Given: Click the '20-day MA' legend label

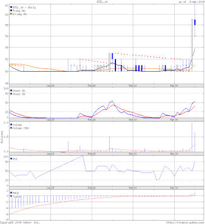Looking at the screenshot, I should coord(20,14).
